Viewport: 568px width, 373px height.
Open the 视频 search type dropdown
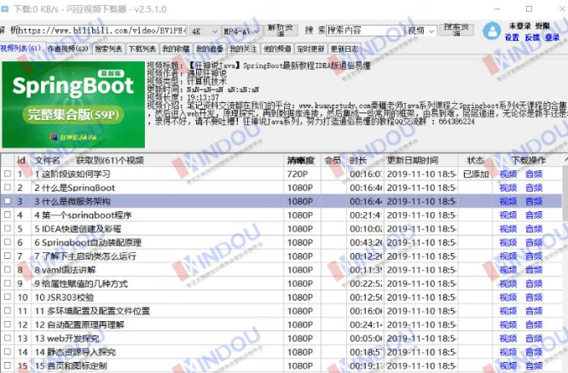pos(421,32)
